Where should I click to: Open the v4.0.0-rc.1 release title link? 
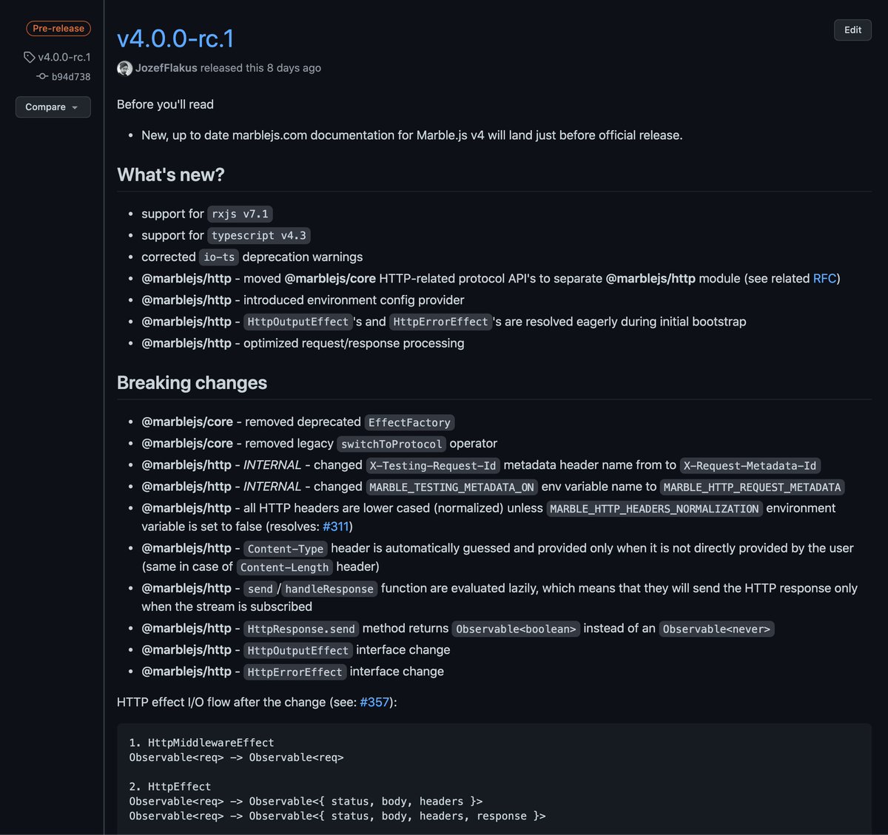click(x=175, y=38)
